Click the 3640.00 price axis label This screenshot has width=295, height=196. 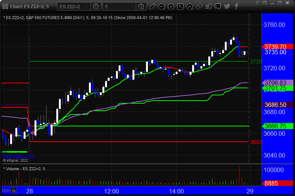274,155
